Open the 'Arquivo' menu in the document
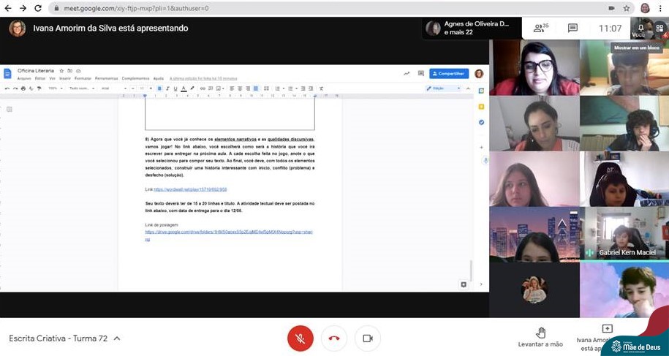The width and height of the screenshot is (669, 356). tap(23, 78)
